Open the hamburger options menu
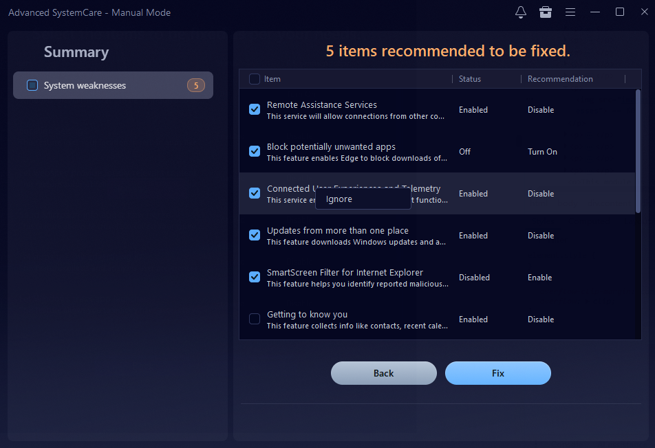Screen dimensions: 655x448 570,12
